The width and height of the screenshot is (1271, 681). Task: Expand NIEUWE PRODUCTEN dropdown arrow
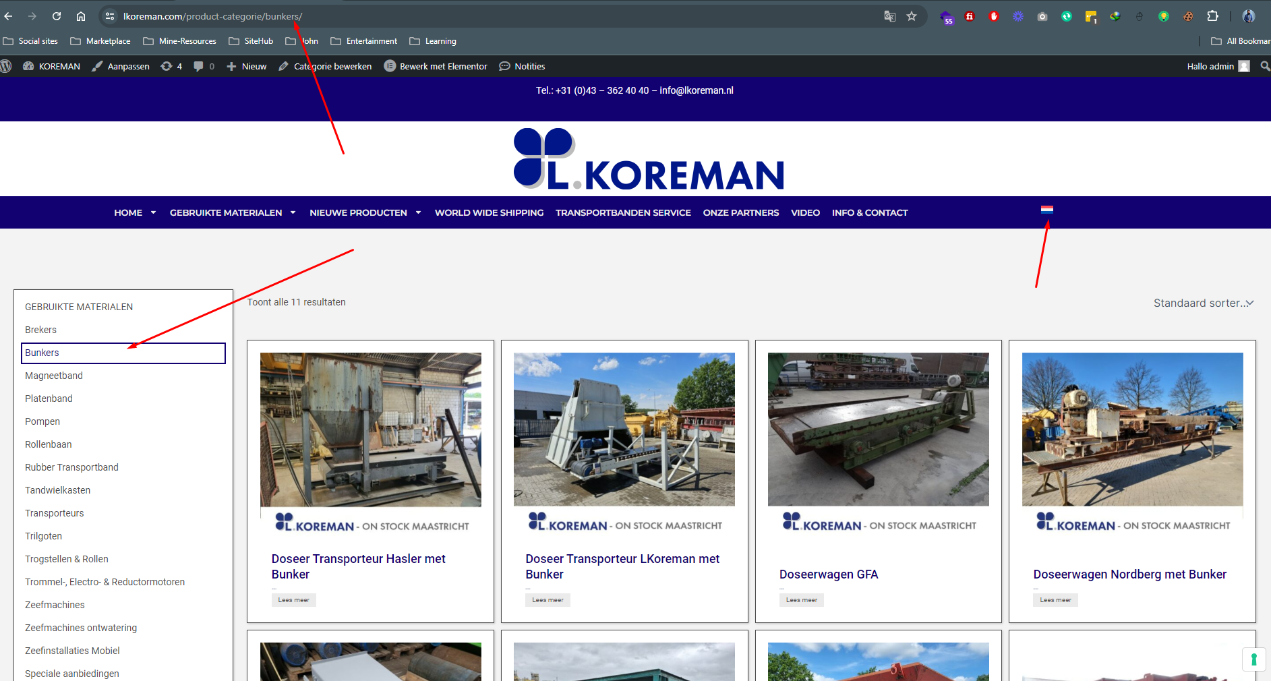418,212
